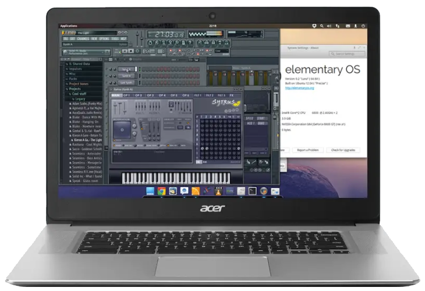Click the Sytrus modulation X-Y pad

pyautogui.click(x=122, y=130)
